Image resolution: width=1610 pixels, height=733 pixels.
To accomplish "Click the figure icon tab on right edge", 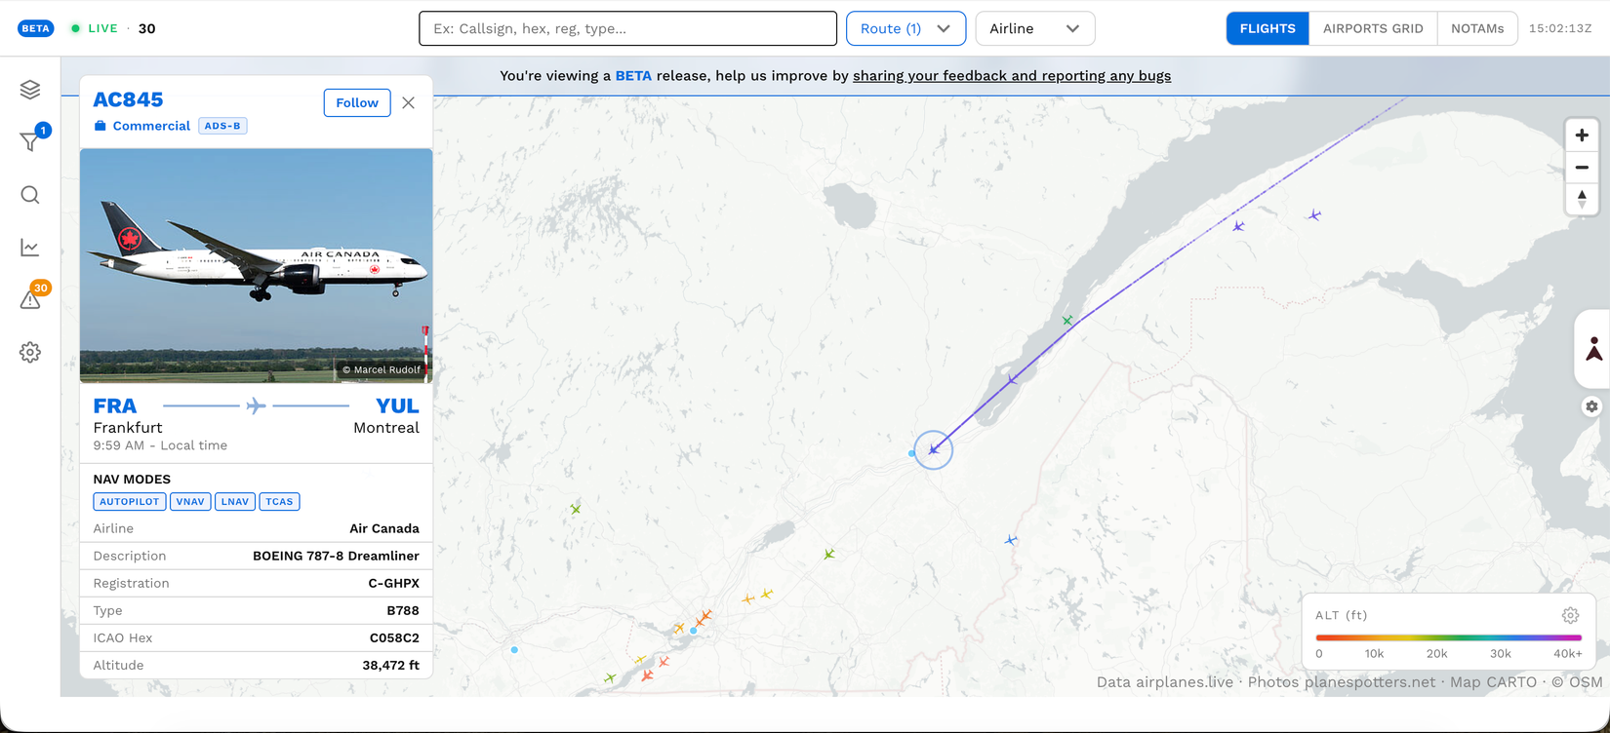I will tap(1593, 349).
